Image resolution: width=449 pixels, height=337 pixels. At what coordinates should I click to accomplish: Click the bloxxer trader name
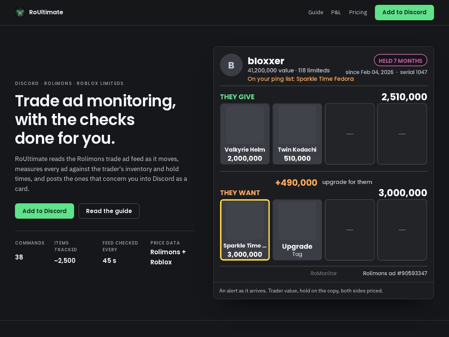266,61
